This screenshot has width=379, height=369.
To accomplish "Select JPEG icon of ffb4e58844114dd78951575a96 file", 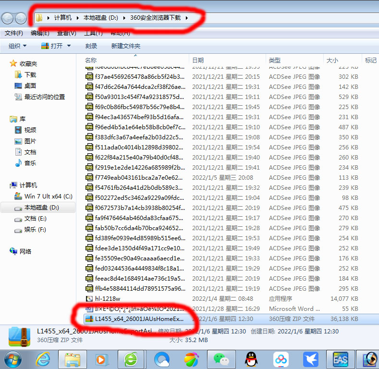I will tap(89, 288).
